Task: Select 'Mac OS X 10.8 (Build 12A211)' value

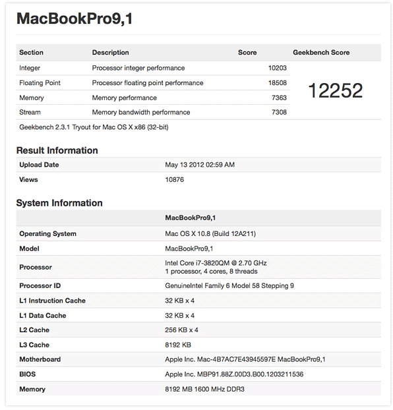Action: click(210, 234)
